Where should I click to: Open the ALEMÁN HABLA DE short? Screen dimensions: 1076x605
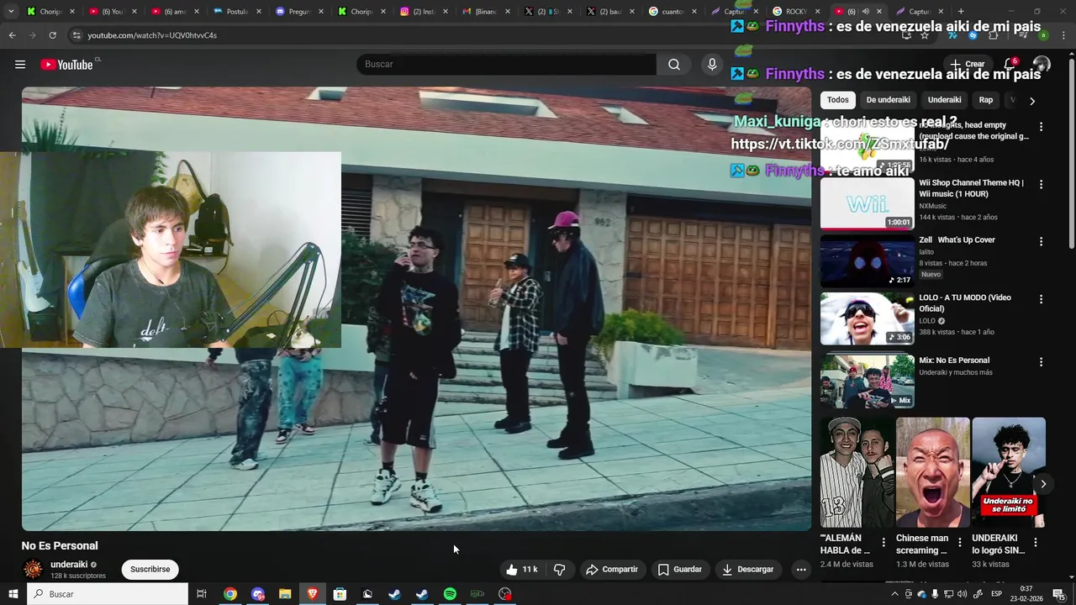857,473
